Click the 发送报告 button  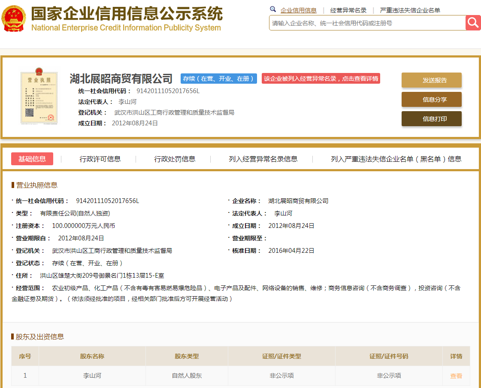[431, 80]
